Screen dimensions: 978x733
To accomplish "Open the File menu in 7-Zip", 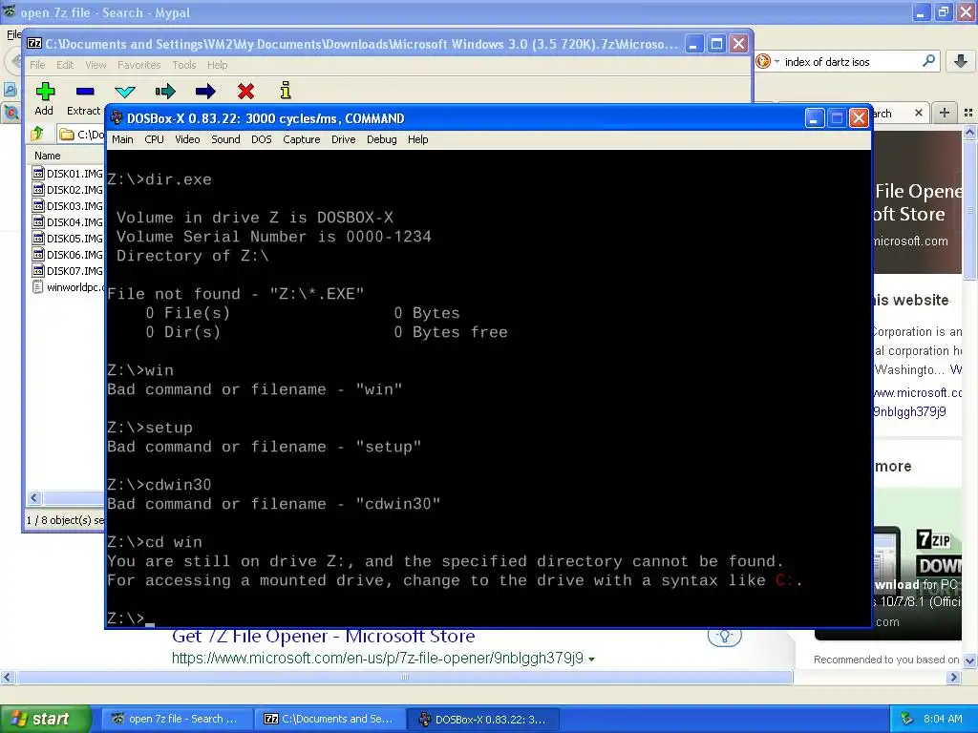I will coord(37,65).
